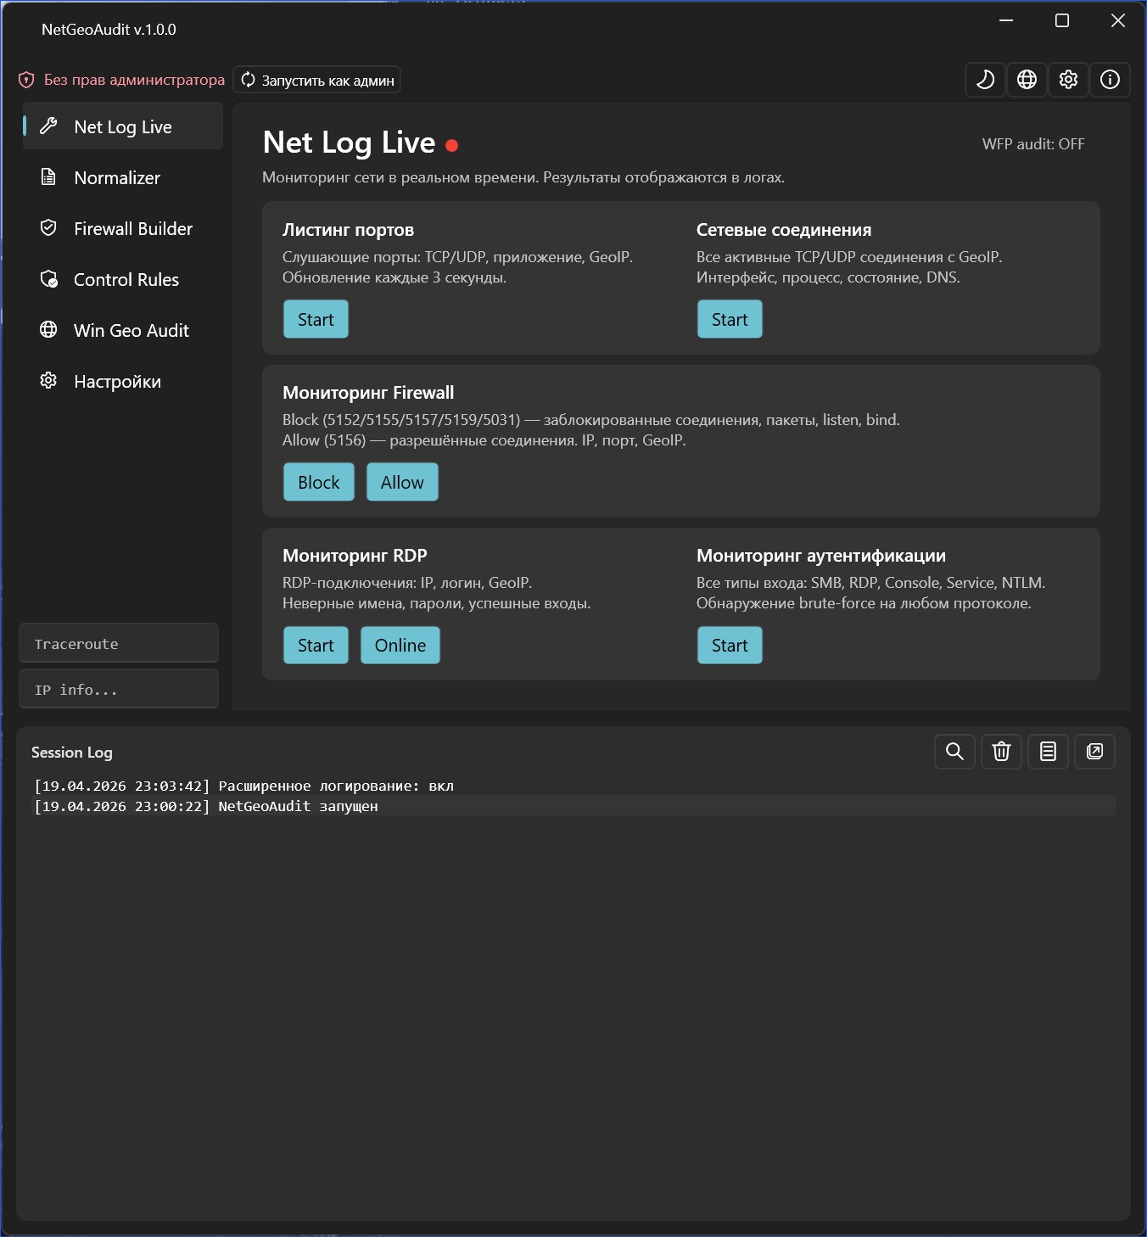Start Мониторинг RDP

coord(316,645)
